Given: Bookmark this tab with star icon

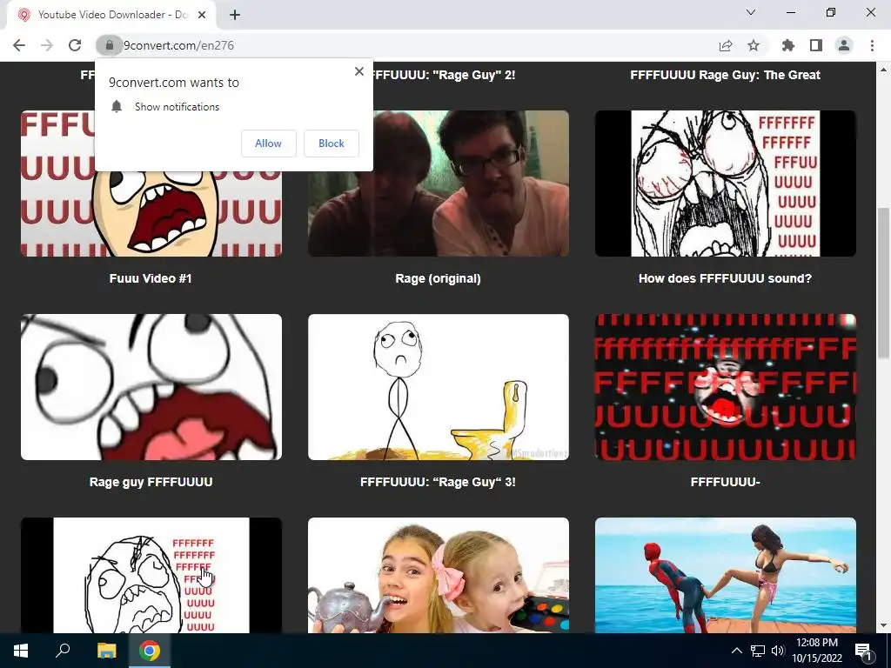Looking at the screenshot, I should (x=754, y=45).
